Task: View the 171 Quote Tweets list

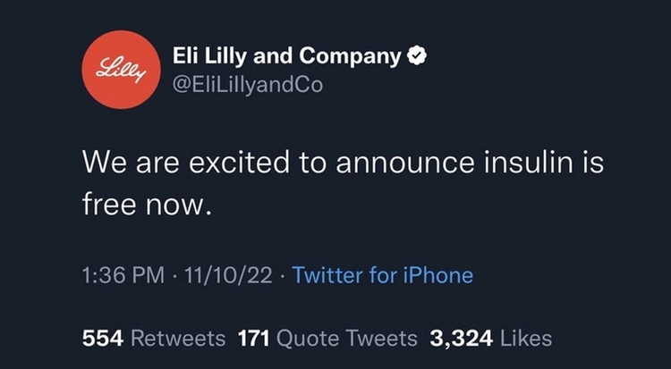Action: tap(327, 339)
